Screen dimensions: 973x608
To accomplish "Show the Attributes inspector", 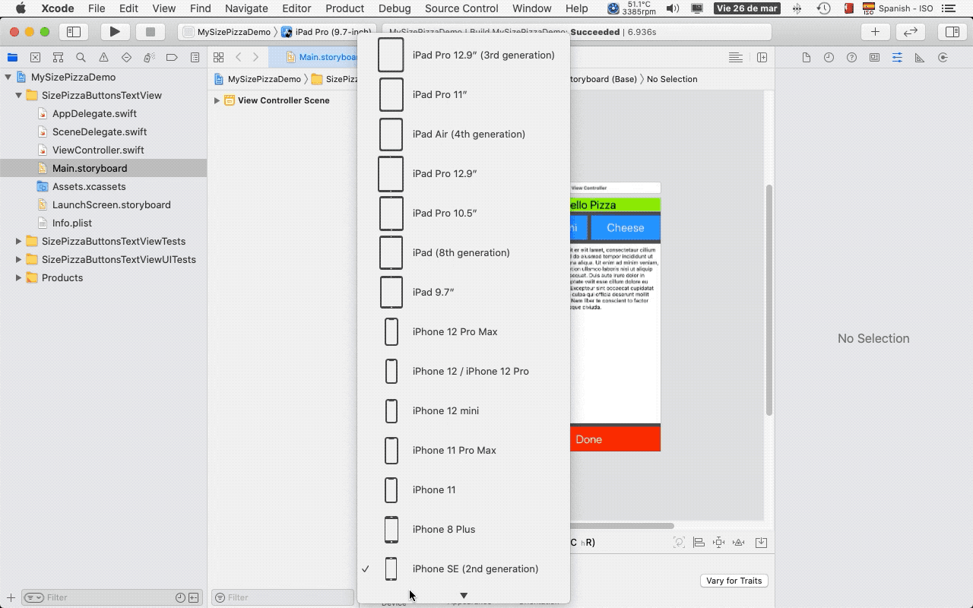I will click(x=897, y=58).
